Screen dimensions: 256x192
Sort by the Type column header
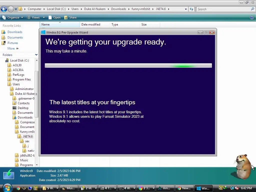tap(125, 24)
